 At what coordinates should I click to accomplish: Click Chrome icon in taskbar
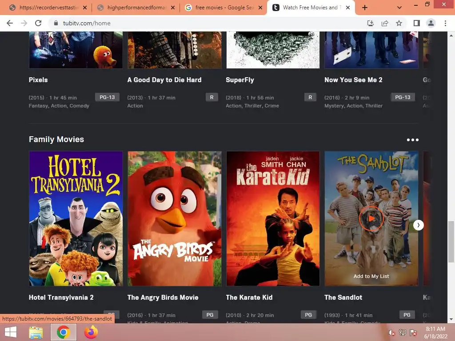pyautogui.click(x=63, y=332)
